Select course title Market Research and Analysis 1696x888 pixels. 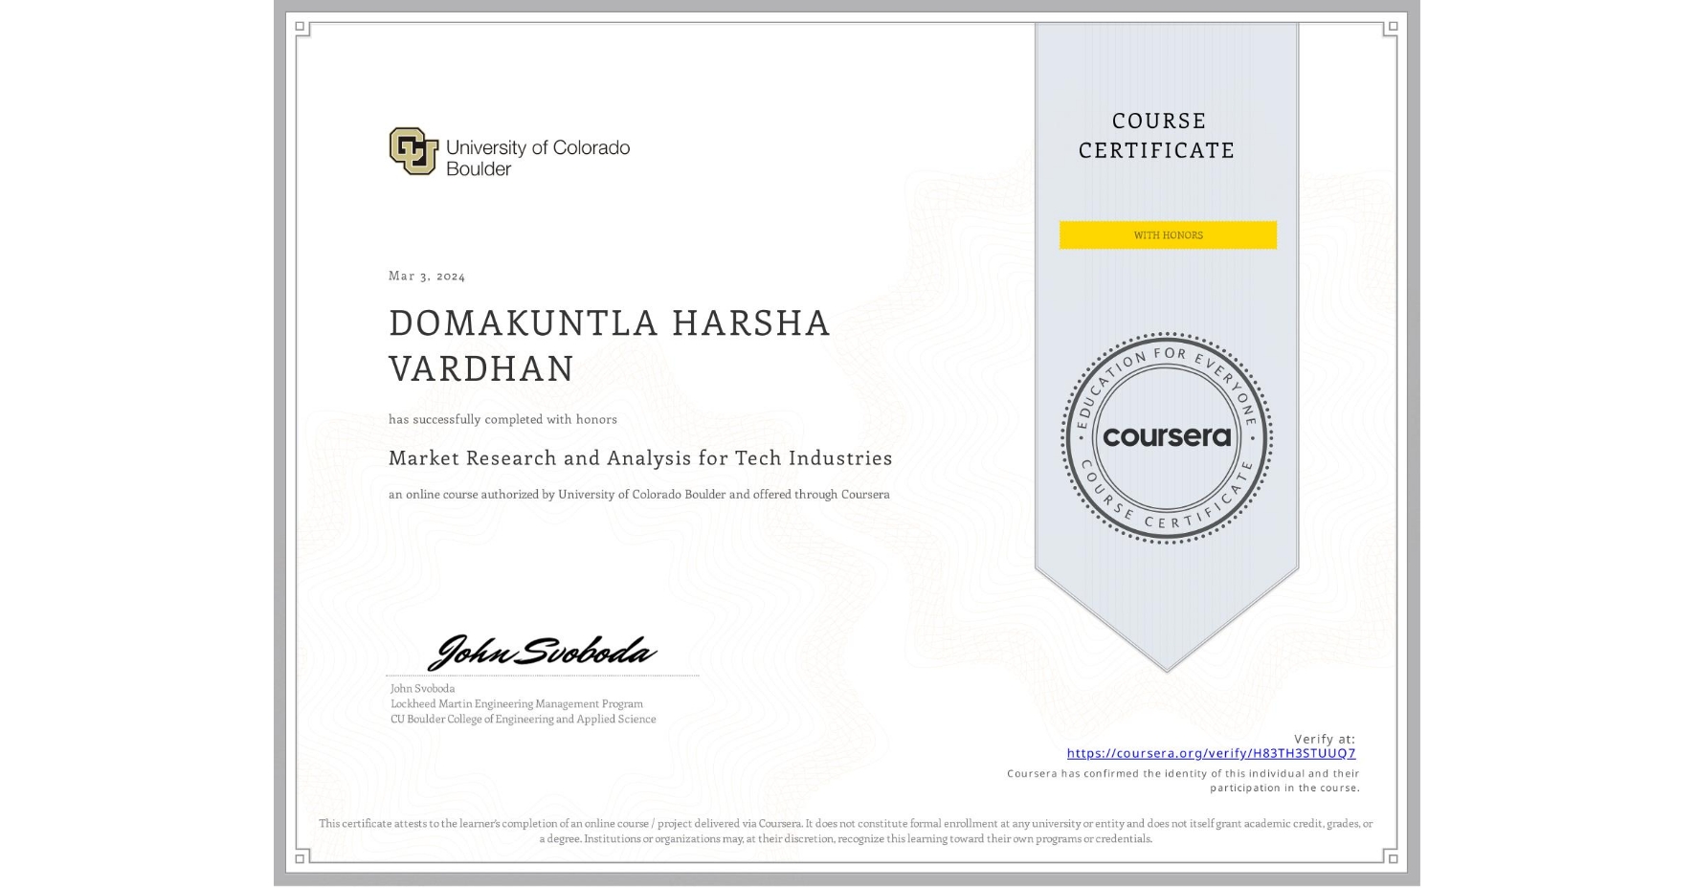640,458
